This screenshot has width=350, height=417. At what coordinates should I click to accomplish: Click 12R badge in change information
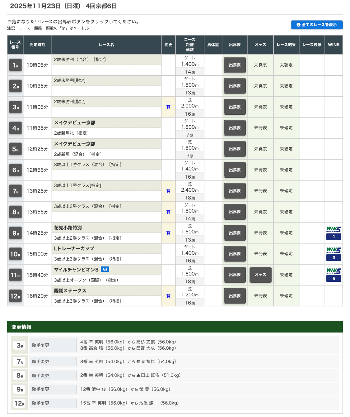point(20,403)
